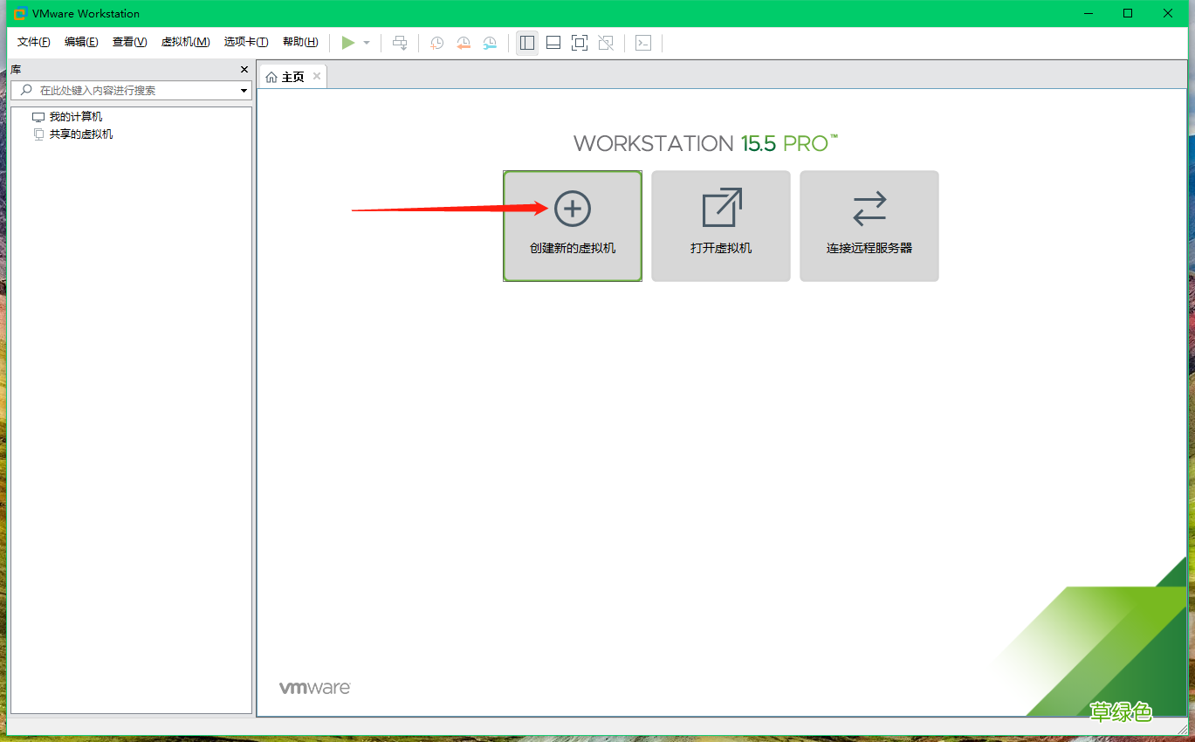Click inside the library search input field
Viewport: 1195px width, 742px height.
[x=131, y=89]
